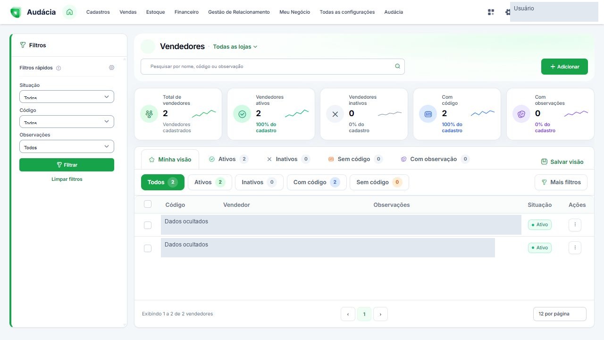
Task: Switch to the Minha visão tab
Action: [170, 160]
